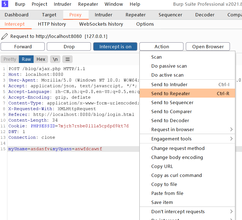Choose Change body encoding
The height and width of the screenshot is (220, 242).
point(187,157)
